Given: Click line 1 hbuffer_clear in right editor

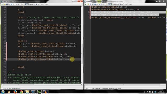Looking at the screenshot, I should tap(110, 7).
